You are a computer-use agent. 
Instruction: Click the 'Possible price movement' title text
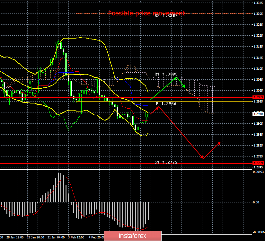[x=146, y=13]
